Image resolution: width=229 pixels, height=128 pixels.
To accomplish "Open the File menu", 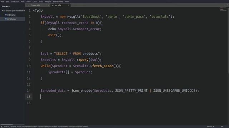I will point(3,1).
